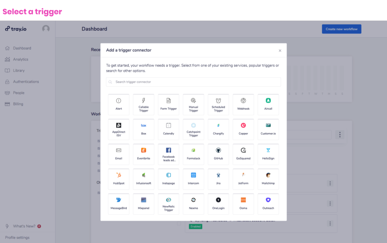Click the Create new workflow button
Image resolution: width=387 pixels, height=243 pixels.
click(x=342, y=29)
